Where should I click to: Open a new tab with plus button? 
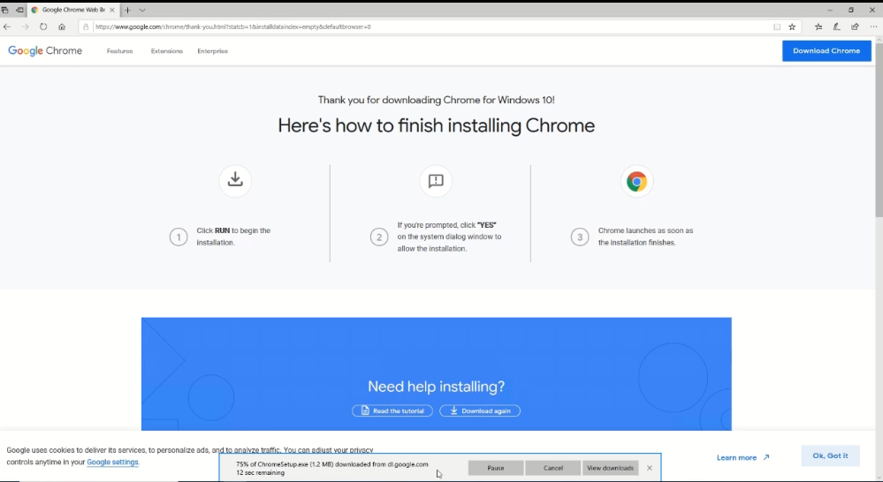127,10
